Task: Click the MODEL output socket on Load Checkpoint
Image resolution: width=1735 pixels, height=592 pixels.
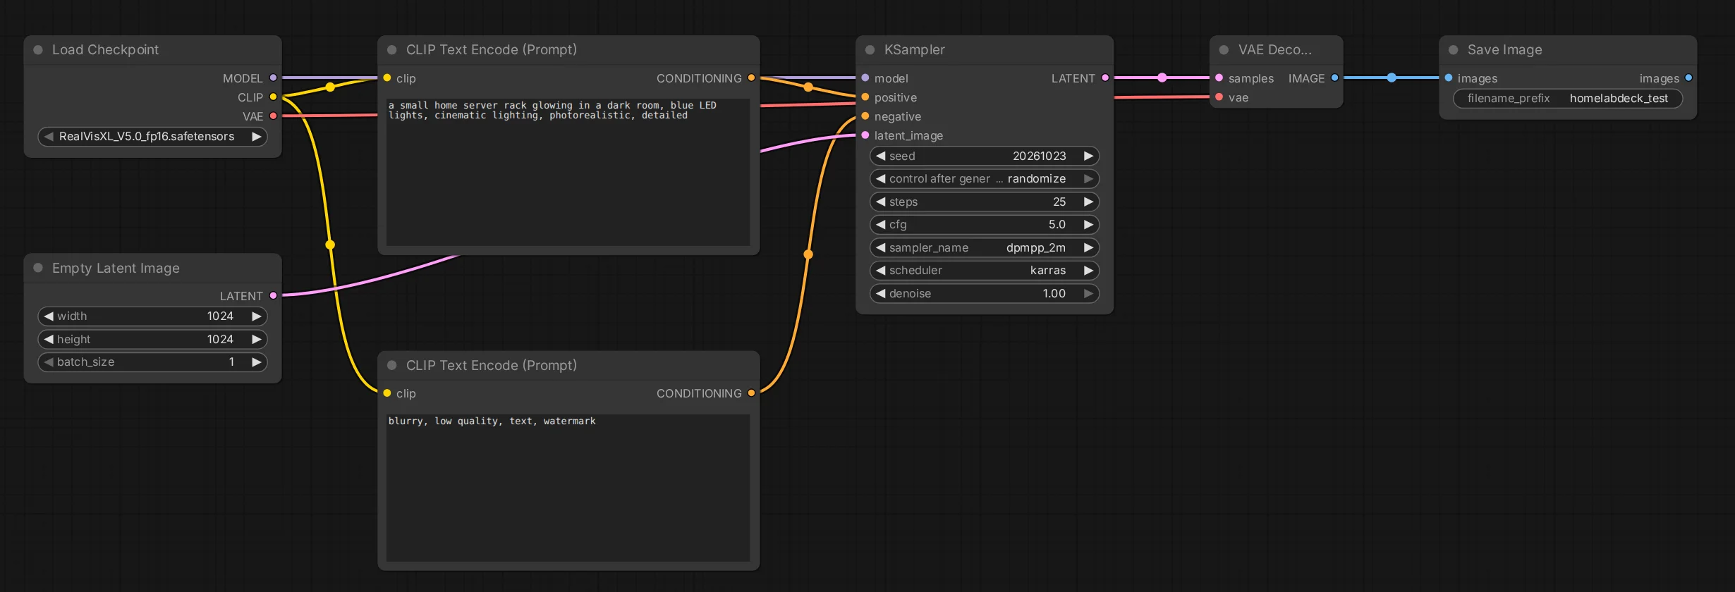Action: click(273, 78)
